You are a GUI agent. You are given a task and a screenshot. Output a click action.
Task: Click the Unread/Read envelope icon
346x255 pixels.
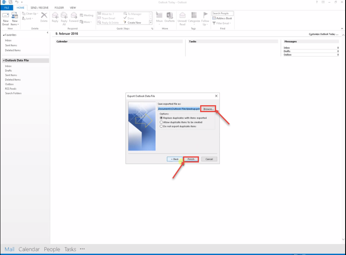coord(182,15)
